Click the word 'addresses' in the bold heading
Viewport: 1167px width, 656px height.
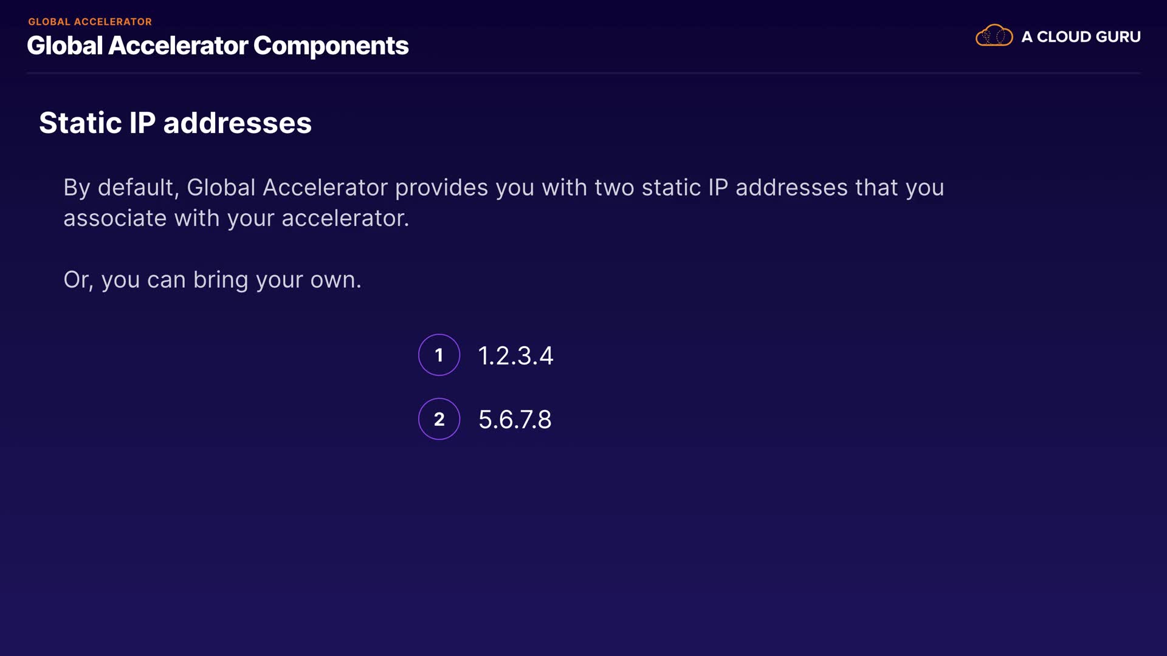[x=237, y=123]
